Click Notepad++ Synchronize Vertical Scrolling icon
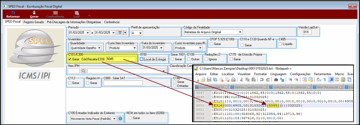 coord(304,79)
